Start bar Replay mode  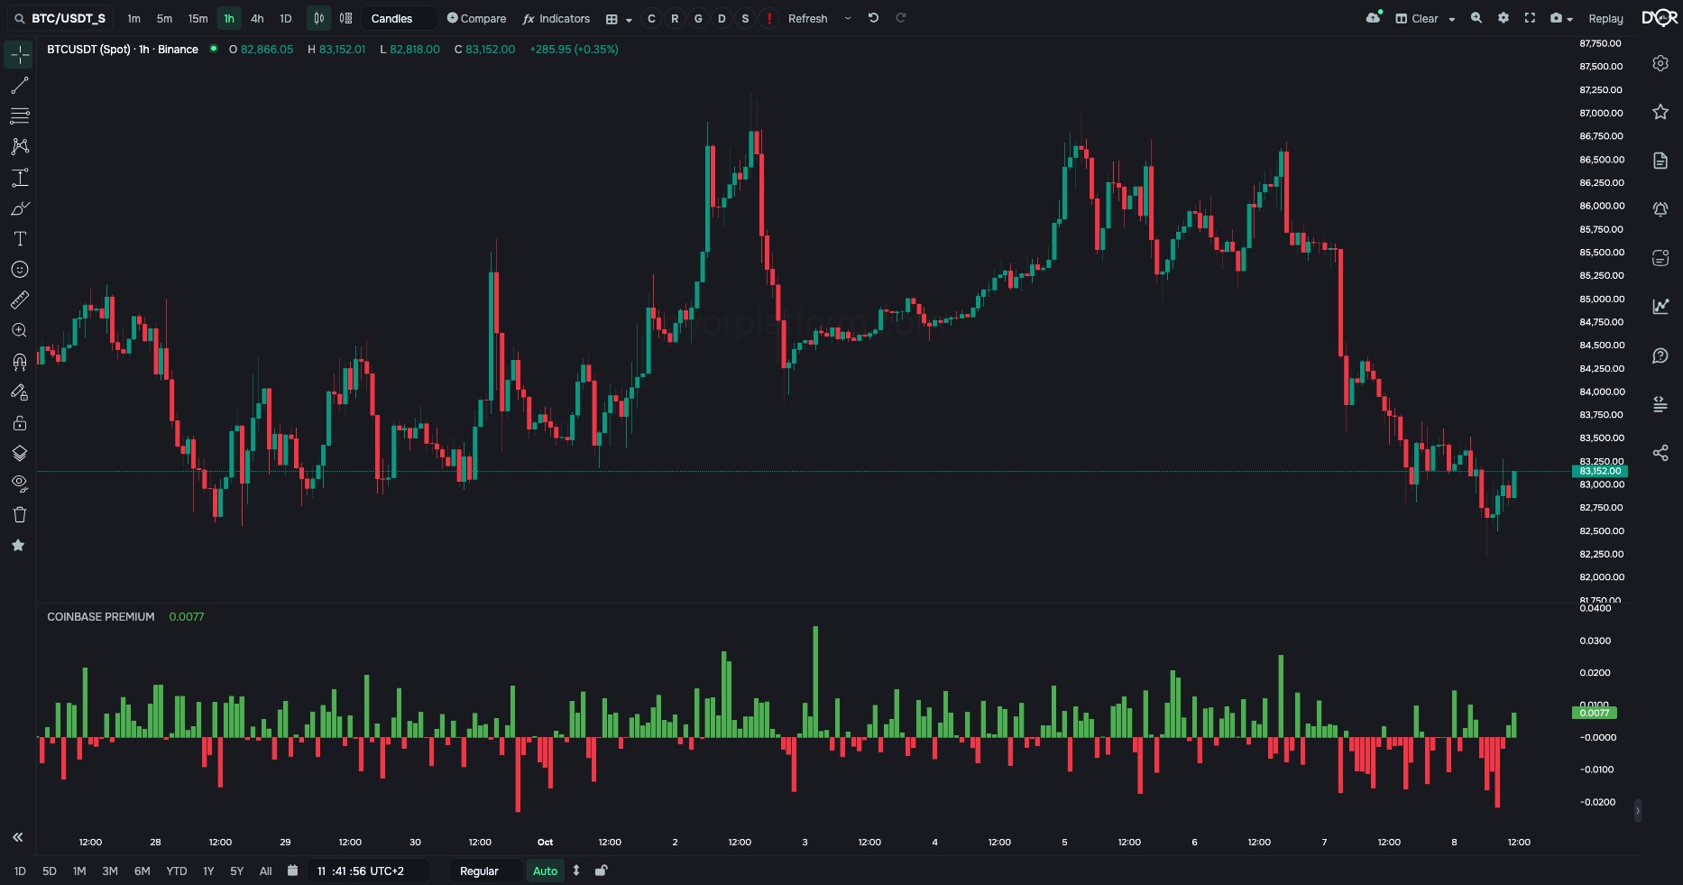tap(1605, 18)
